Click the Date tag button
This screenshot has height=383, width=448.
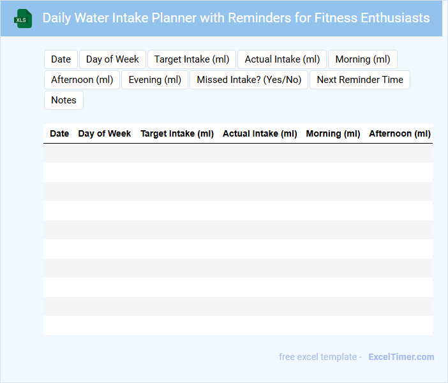pyautogui.click(x=61, y=59)
